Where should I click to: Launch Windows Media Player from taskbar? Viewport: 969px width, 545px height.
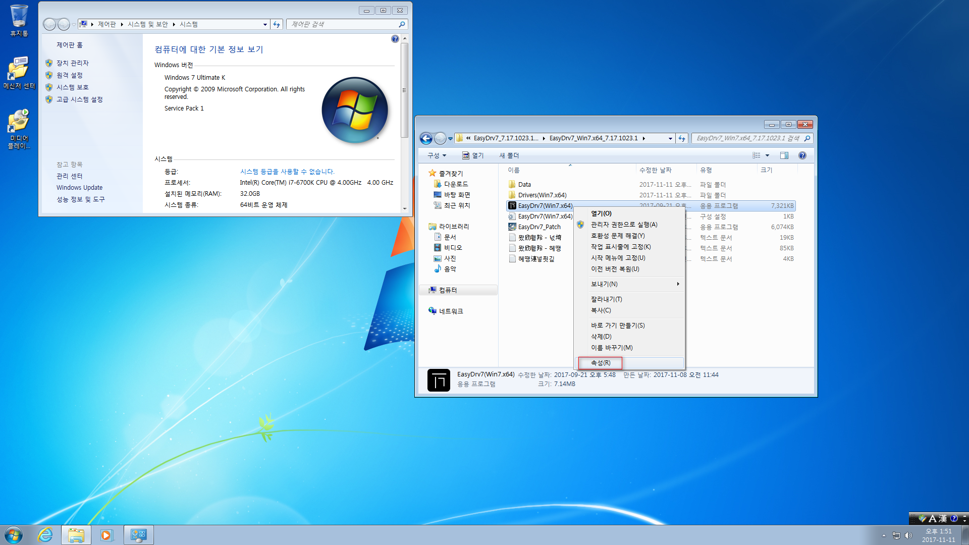coord(107,535)
